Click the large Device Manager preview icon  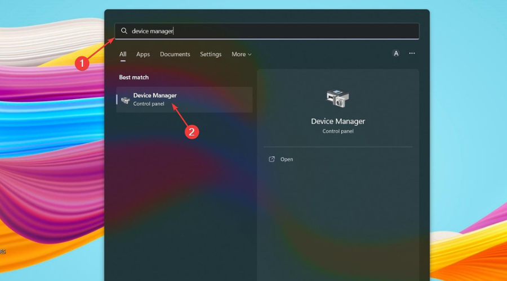tap(337, 98)
